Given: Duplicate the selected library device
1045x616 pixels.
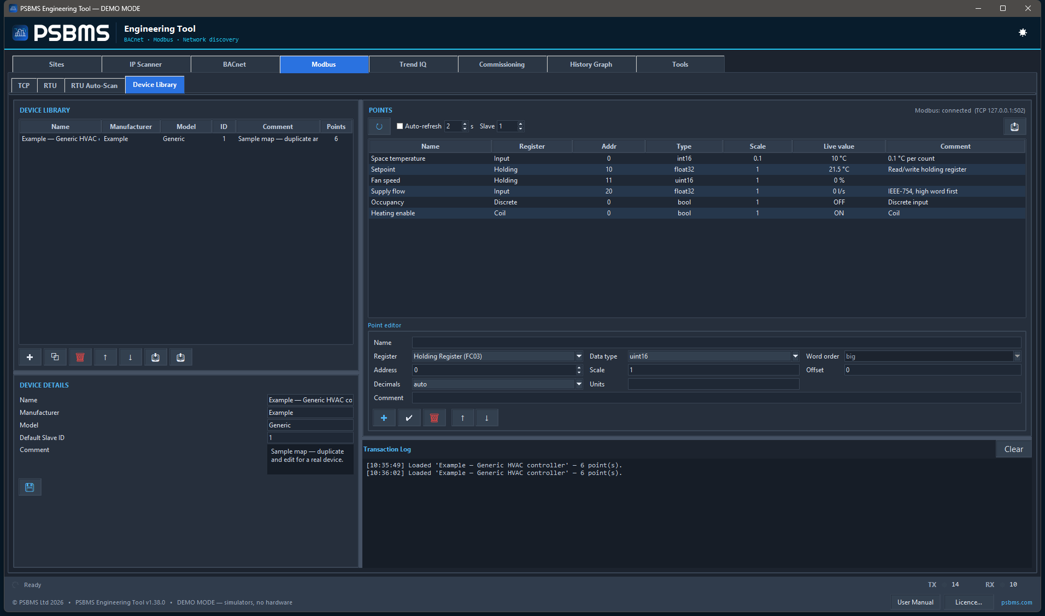Looking at the screenshot, I should [55, 357].
